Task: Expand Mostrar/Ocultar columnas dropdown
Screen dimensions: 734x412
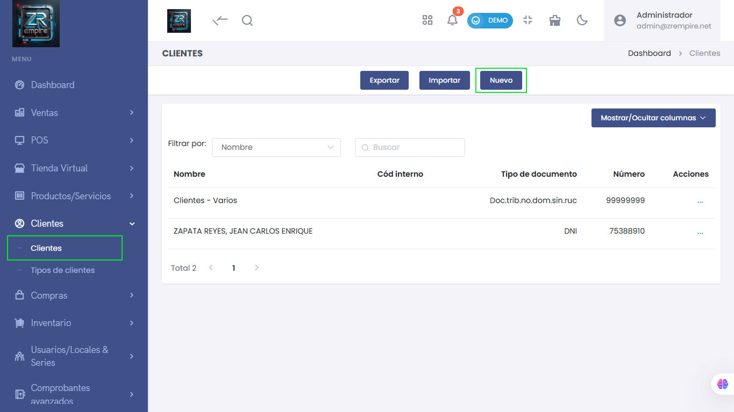Action: coord(653,118)
